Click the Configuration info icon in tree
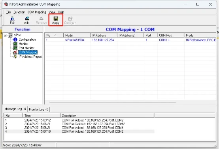The width and height of the screenshot is (219, 150). (15, 39)
